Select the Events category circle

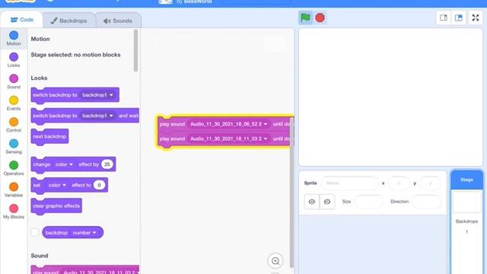pyautogui.click(x=14, y=100)
